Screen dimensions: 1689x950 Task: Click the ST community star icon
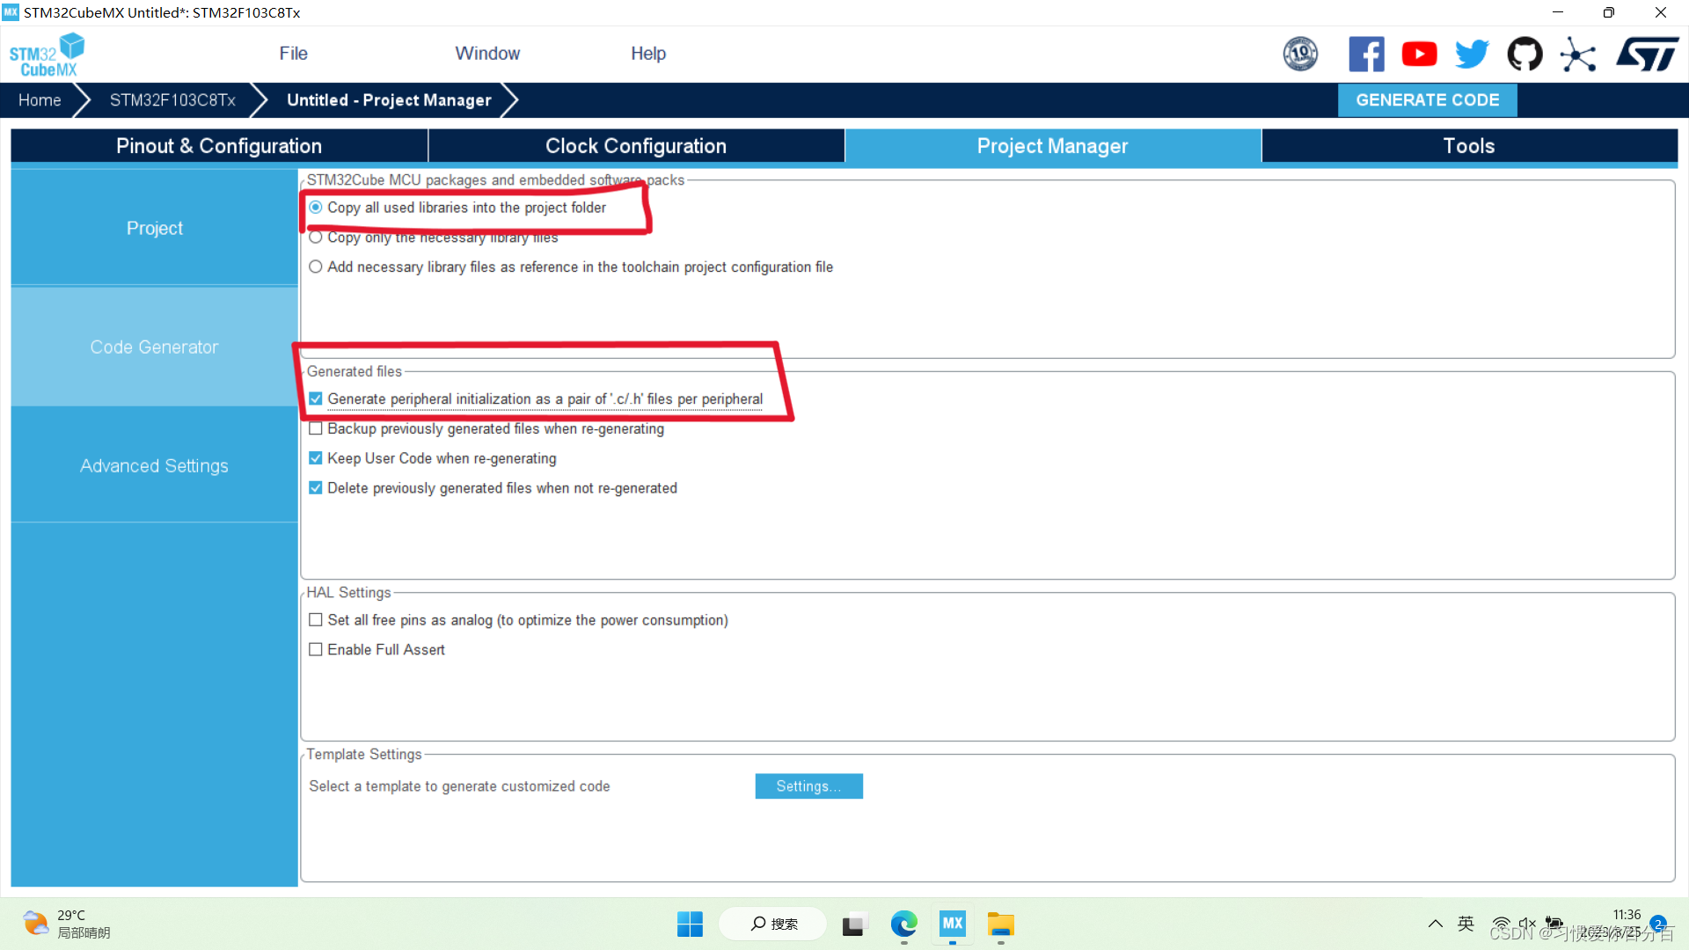click(x=1578, y=55)
